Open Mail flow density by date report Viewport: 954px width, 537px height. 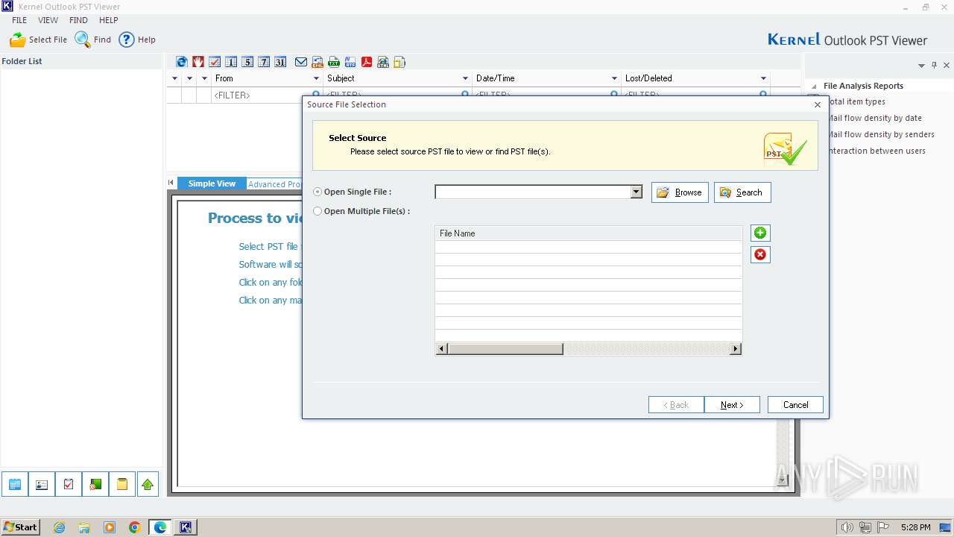click(x=875, y=118)
